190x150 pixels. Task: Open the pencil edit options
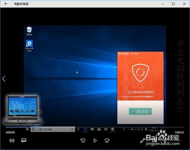pos(142,141)
